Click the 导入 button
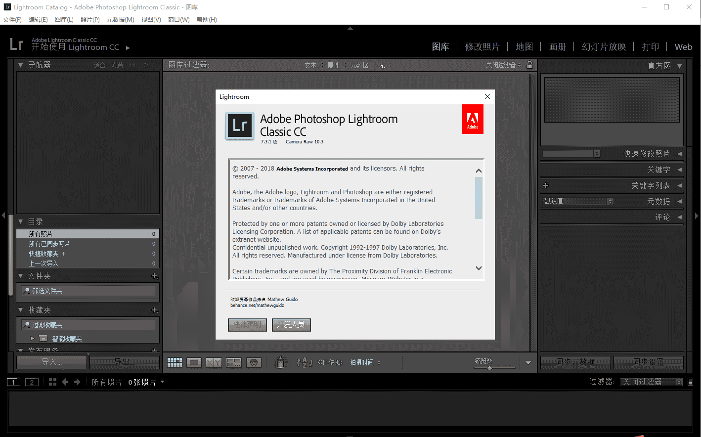Screen dimensions: 701x437 tap(51, 362)
